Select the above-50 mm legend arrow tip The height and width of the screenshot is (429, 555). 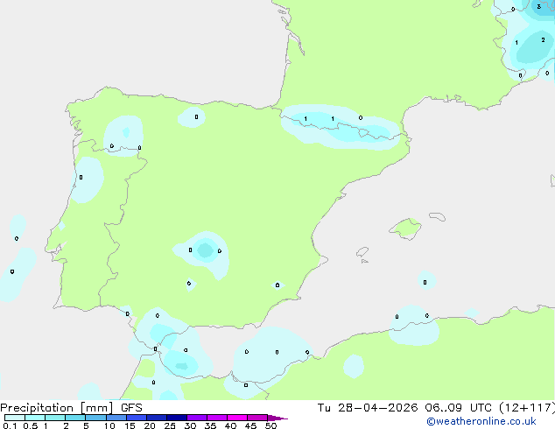click(277, 418)
